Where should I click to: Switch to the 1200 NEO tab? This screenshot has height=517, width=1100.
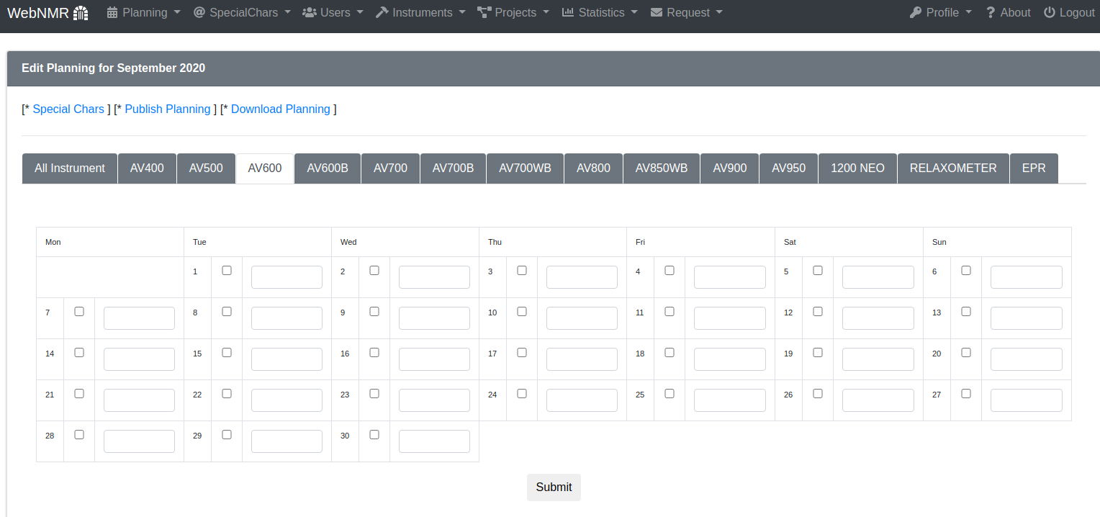857,168
